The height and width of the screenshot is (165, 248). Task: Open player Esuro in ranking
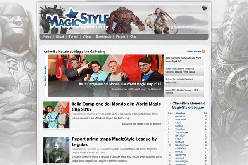[x=178, y=123]
